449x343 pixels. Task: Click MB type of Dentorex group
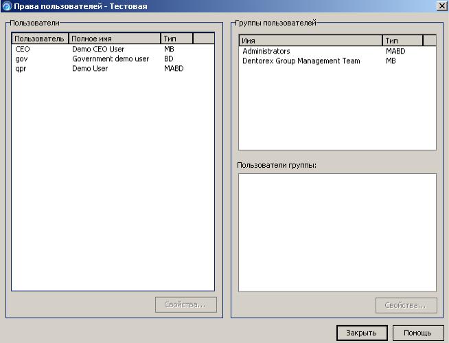(391, 60)
